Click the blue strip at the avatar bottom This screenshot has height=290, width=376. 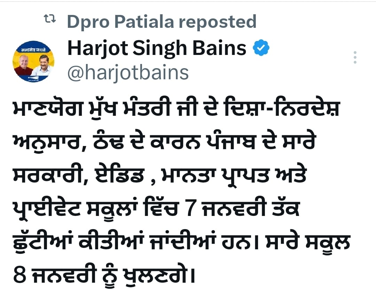33,78
